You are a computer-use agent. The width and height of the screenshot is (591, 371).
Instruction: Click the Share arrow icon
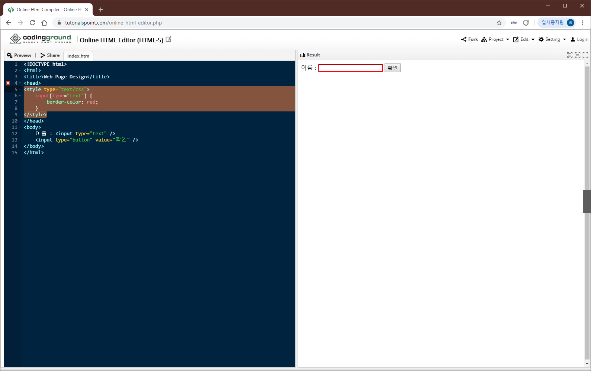[43, 55]
